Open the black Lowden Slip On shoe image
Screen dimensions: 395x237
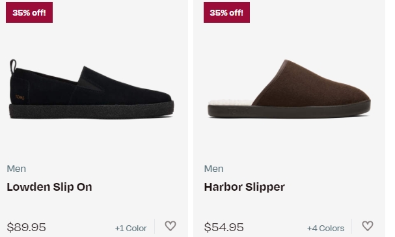(92, 89)
